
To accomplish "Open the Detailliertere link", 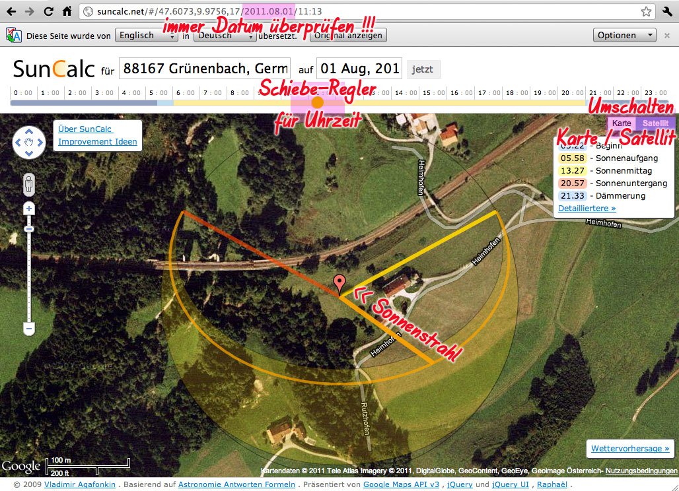I will point(587,208).
